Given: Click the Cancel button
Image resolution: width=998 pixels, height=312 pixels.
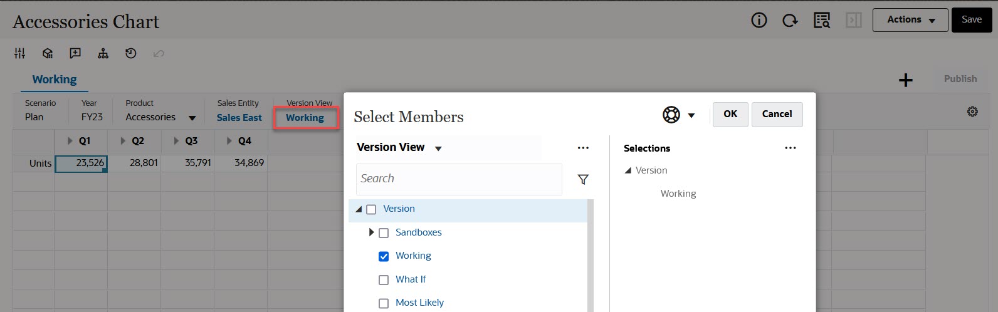Looking at the screenshot, I should [x=777, y=114].
